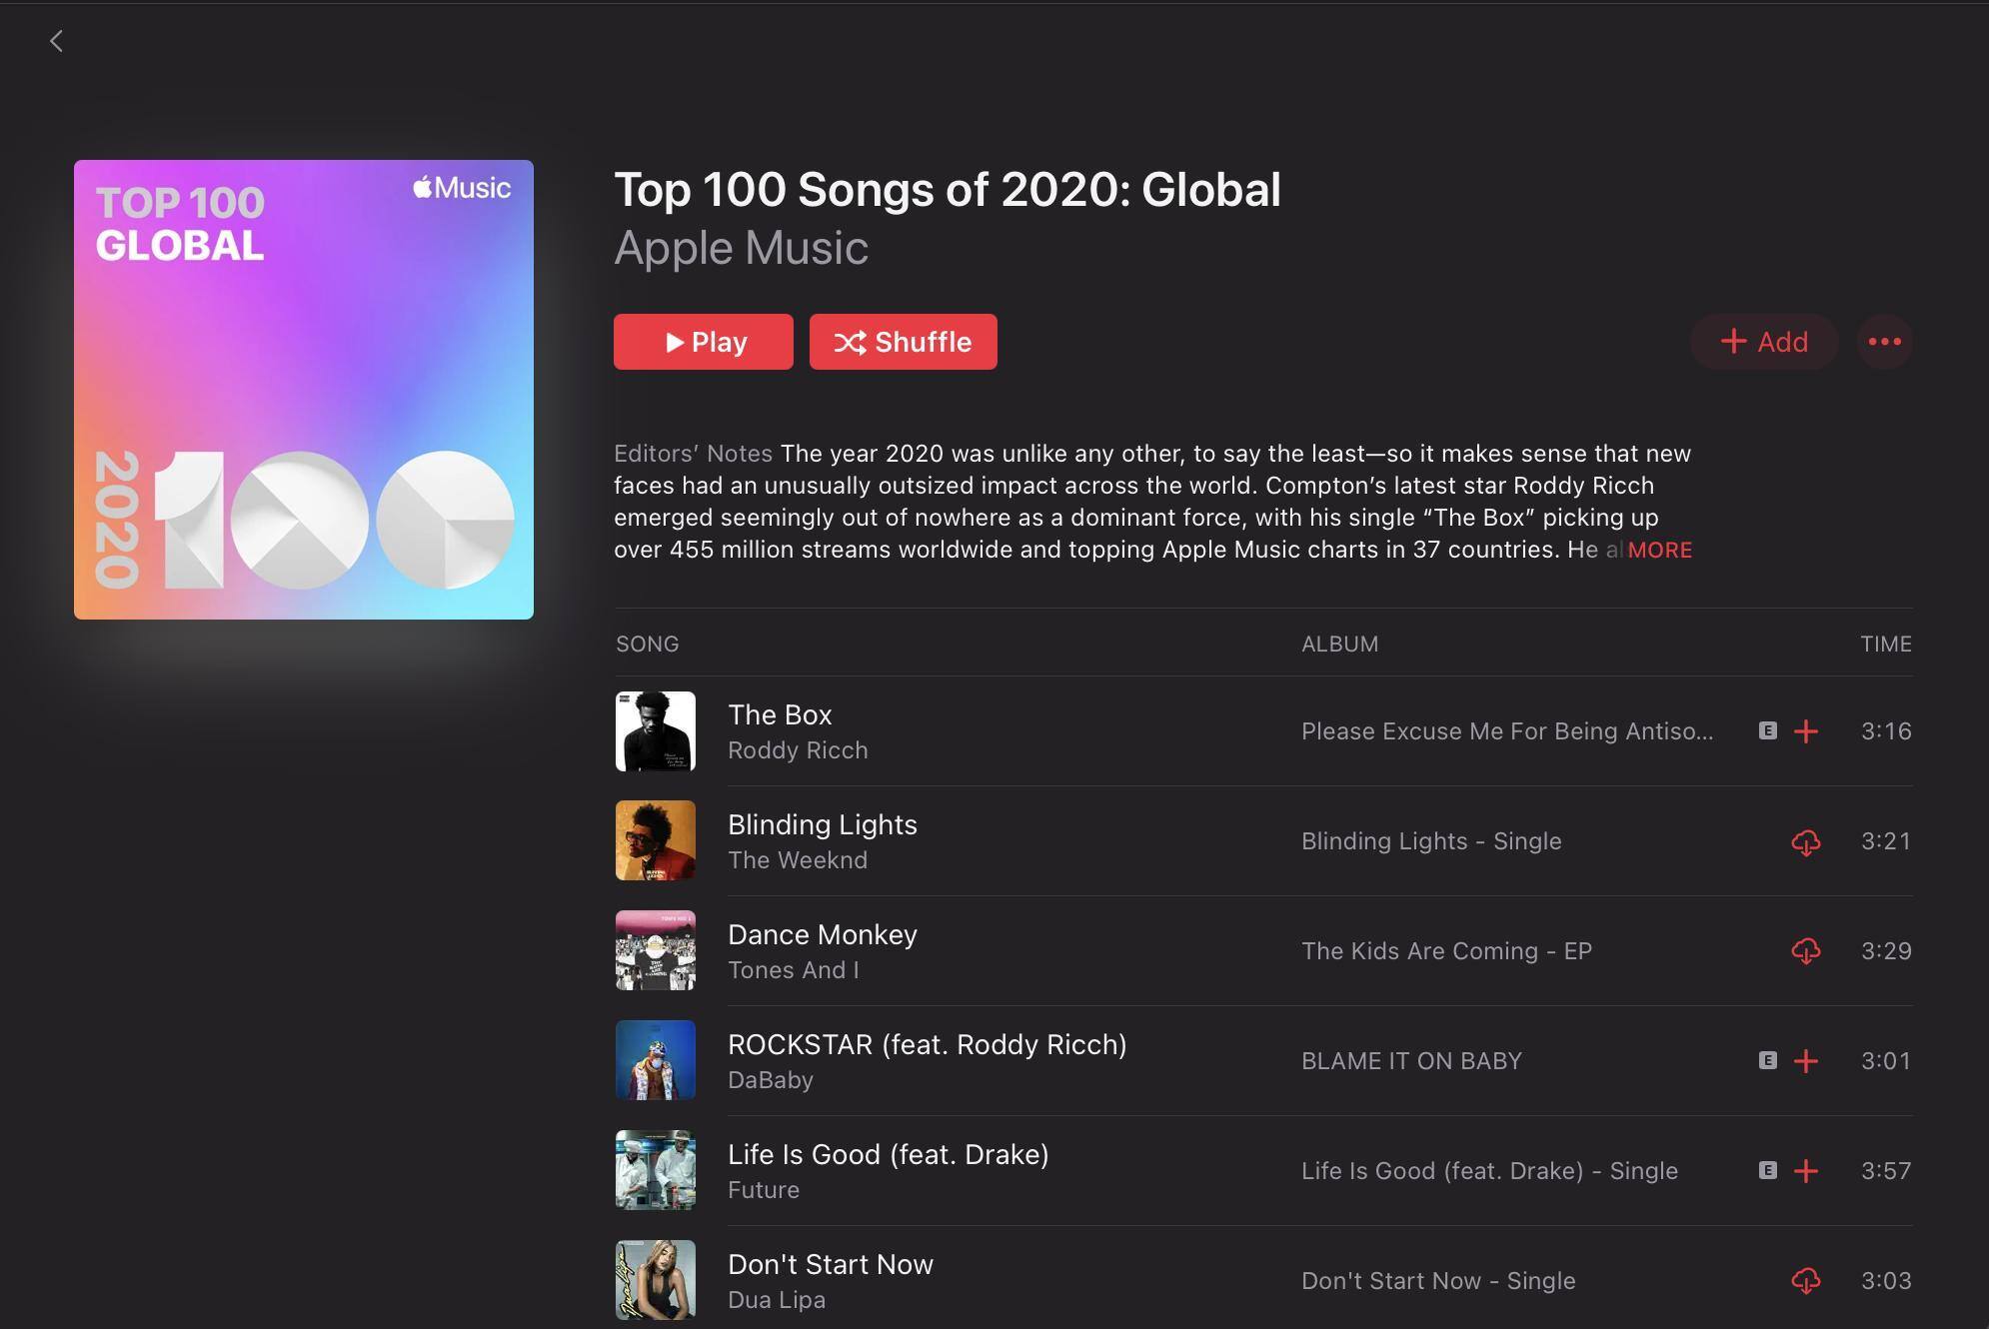Download Blinding Lights from cloud

click(x=1805, y=842)
